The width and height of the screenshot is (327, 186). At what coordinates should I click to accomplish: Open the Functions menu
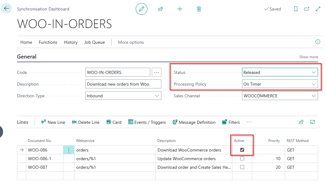tap(48, 42)
